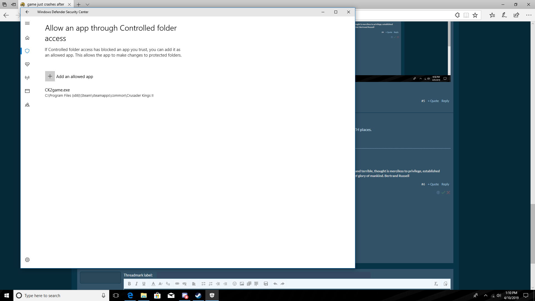Open Edge favorites hub
This screenshot has width=535, height=301.
[x=492, y=15]
